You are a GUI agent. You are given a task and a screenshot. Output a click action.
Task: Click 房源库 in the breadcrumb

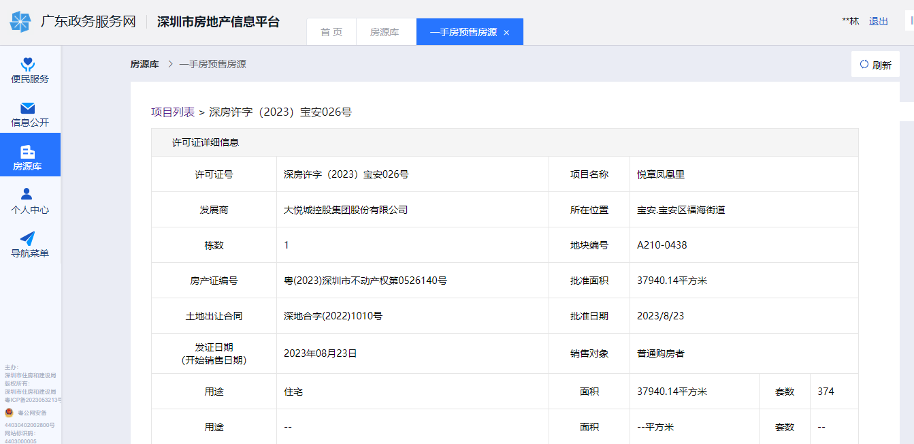point(144,64)
